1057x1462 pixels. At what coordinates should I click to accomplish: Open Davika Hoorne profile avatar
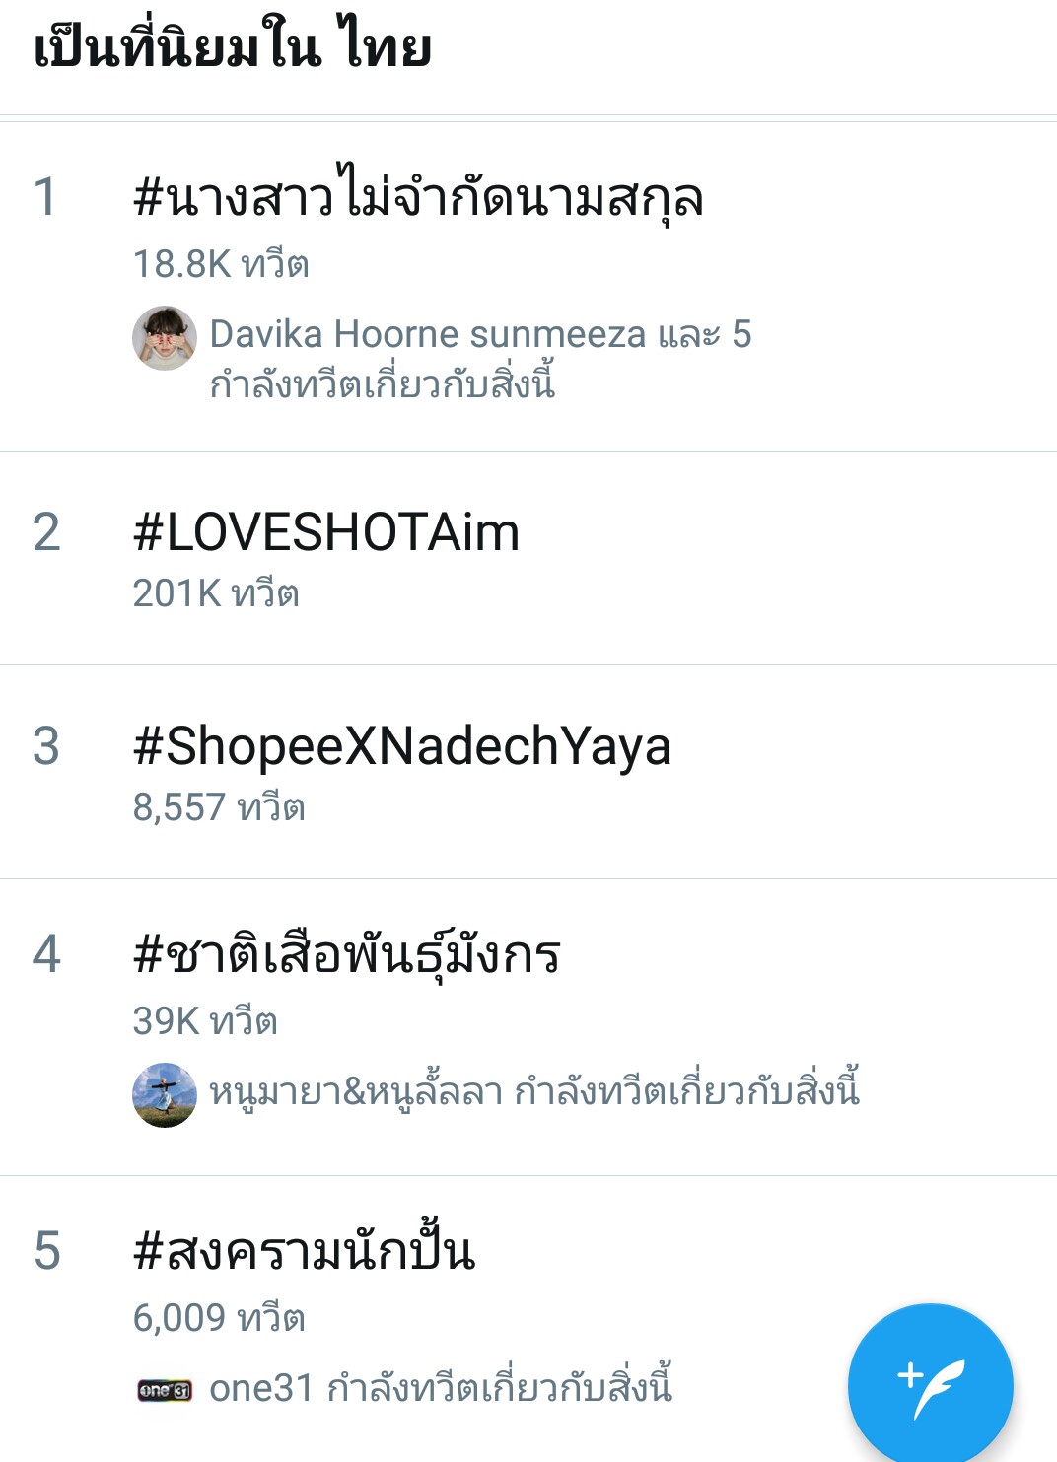coord(165,338)
